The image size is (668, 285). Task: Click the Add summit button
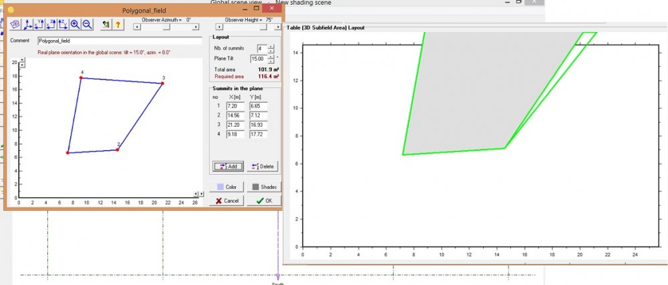tap(228, 166)
